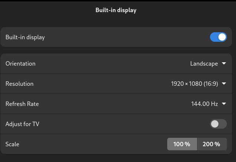Click the Resolution dropdown arrow
This screenshot has height=162, width=236.
tap(224, 84)
